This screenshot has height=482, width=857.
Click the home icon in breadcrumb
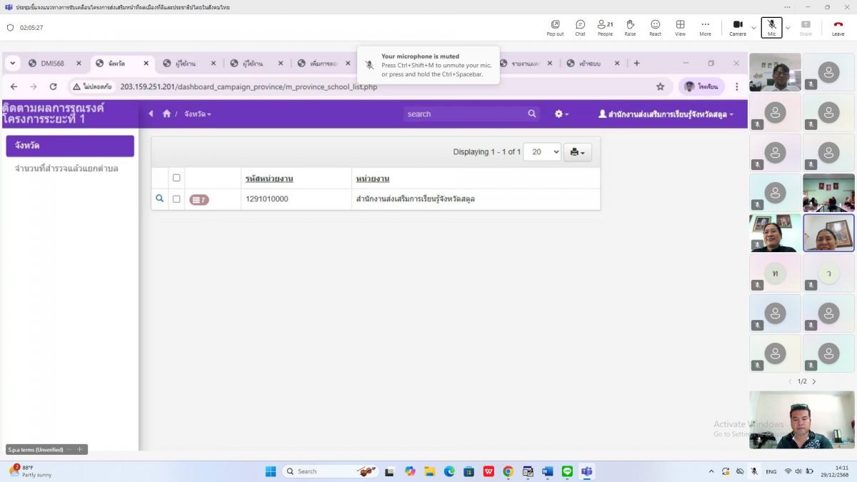[166, 114]
